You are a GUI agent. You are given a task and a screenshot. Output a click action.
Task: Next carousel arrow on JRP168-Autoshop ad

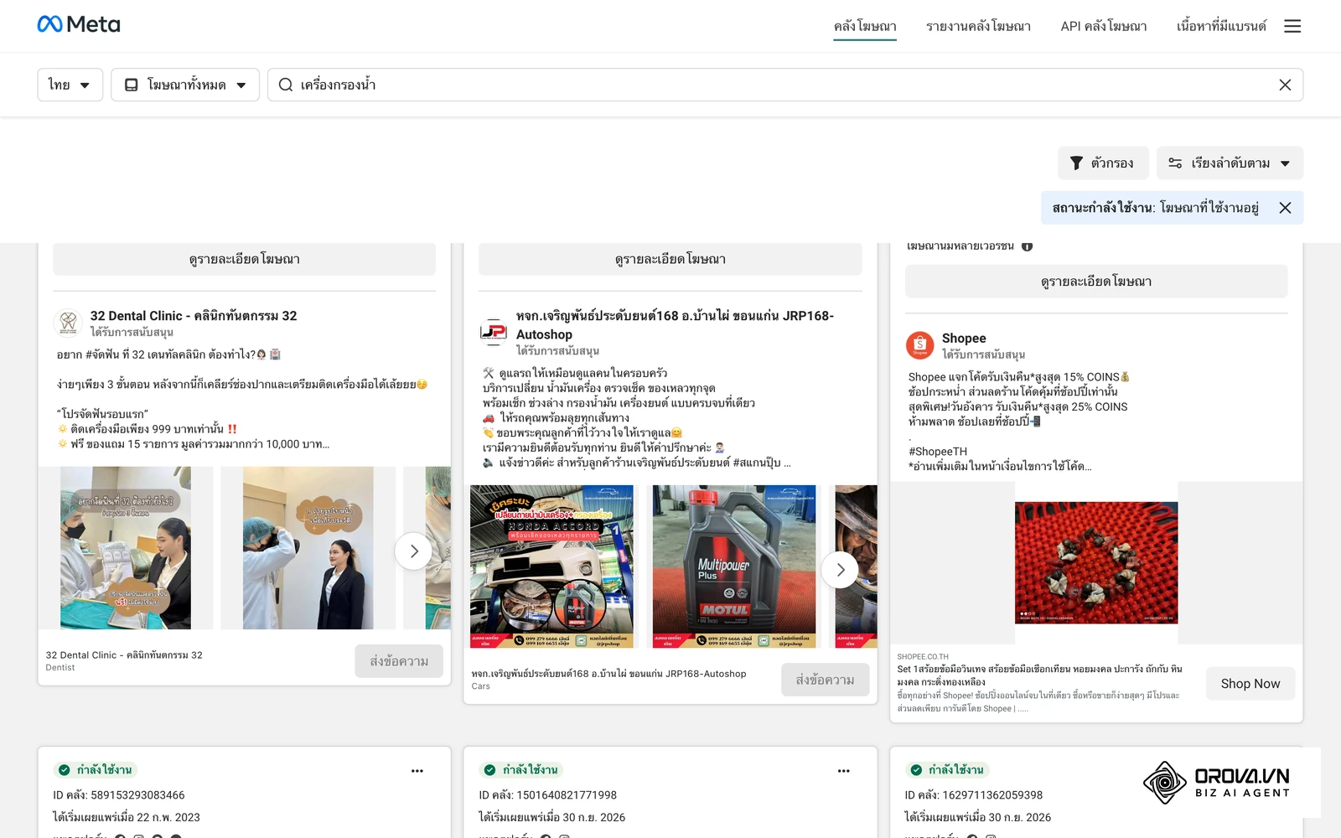click(840, 570)
